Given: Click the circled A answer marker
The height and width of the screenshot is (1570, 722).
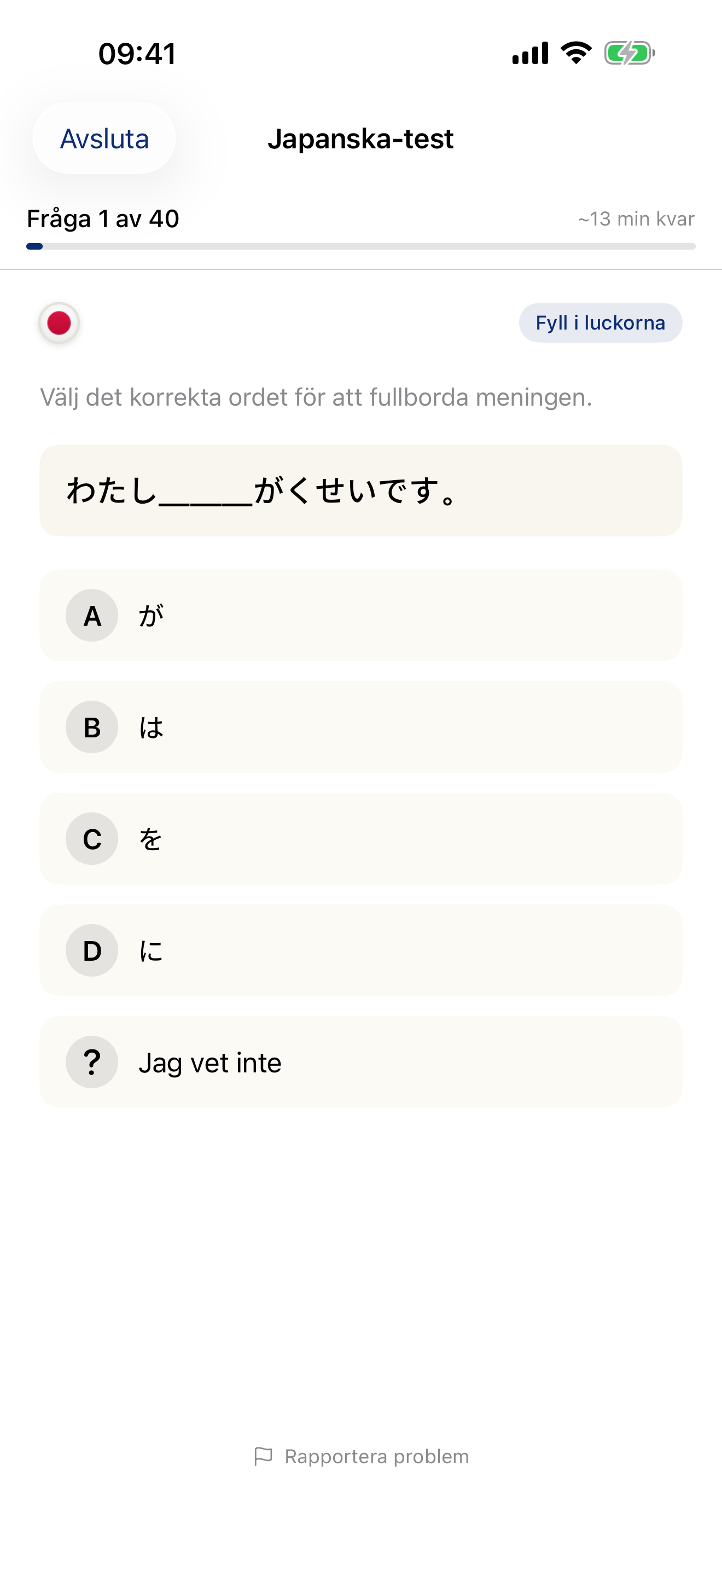Looking at the screenshot, I should (91, 615).
